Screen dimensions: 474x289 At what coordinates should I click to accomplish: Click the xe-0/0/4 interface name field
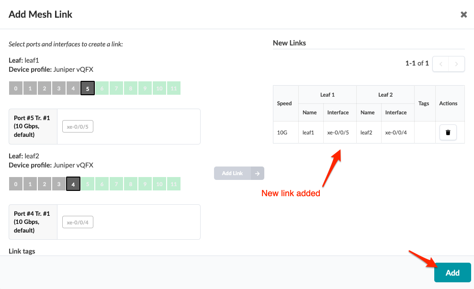[78, 222]
